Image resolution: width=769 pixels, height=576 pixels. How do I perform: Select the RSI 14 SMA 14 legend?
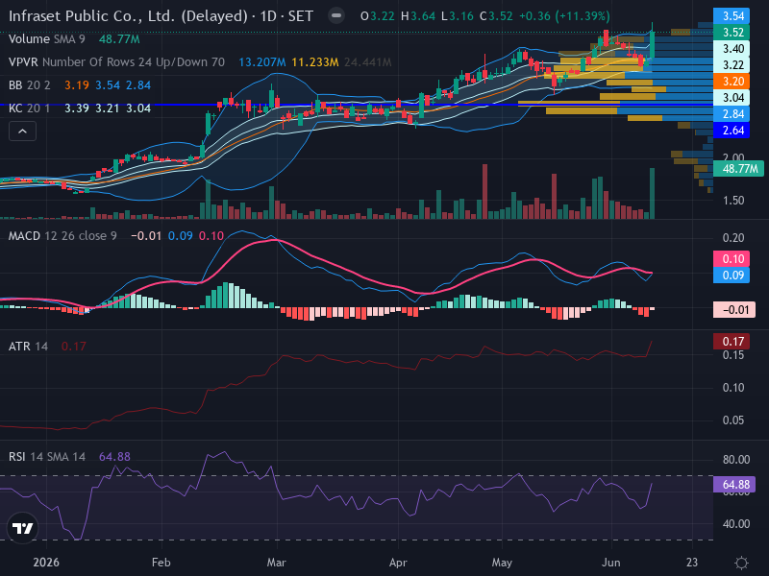46,457
